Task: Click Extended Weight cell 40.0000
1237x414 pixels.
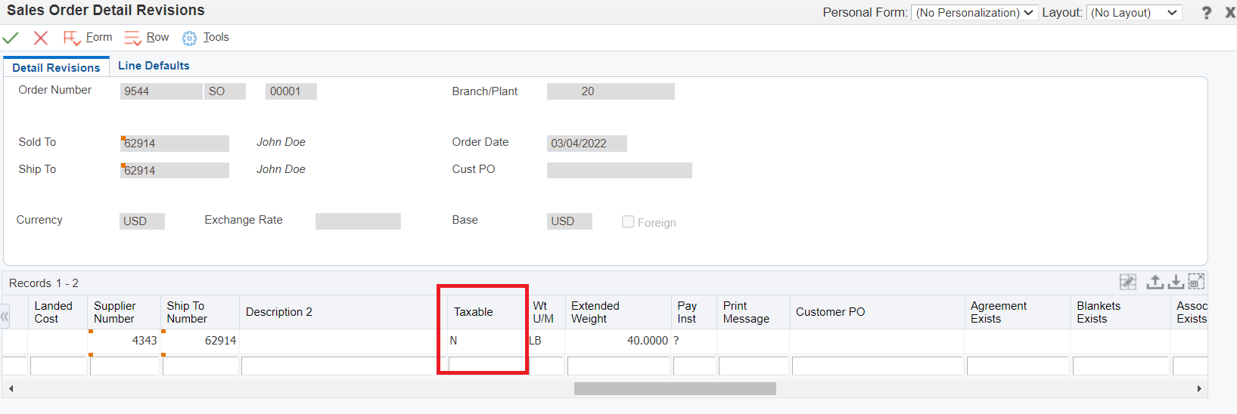Action: [x=618, y=341]
